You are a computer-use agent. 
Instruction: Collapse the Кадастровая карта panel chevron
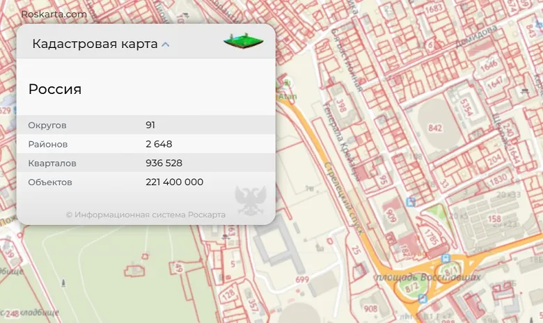click(x=166, y=45)
